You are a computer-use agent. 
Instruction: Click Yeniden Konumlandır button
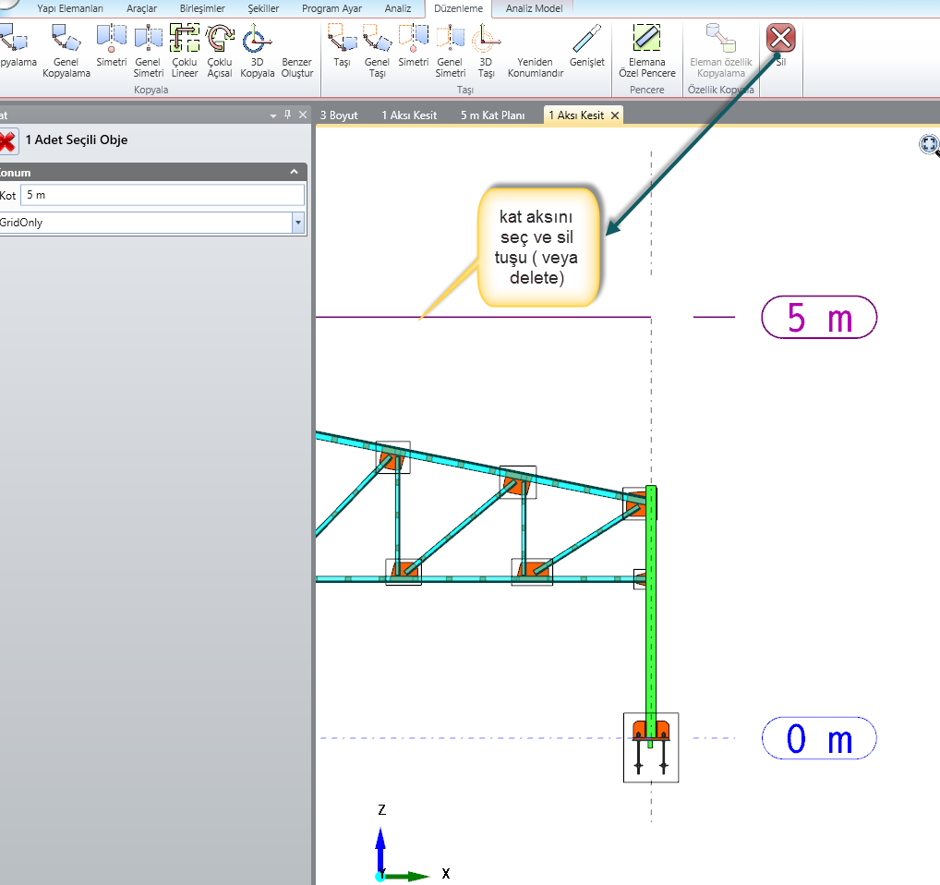coord(535,67)
